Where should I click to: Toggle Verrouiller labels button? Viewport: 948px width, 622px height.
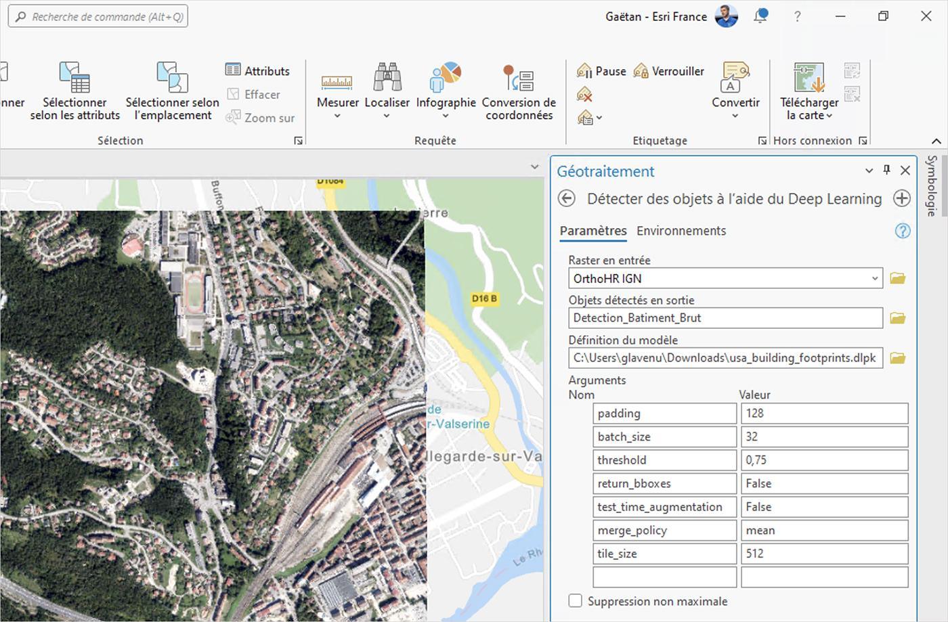point(669,71)
